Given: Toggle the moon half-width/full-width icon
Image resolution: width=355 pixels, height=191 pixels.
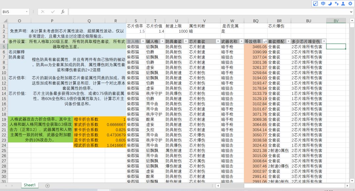Looking at the screenshot, I should (330, 3).
